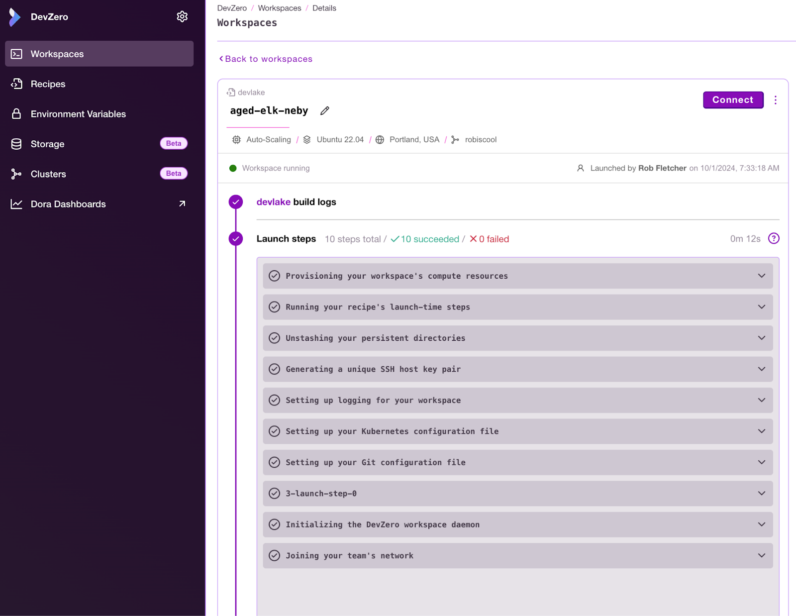Image resolution: width=796 pixels, height=616 pixels.
Task: Click the Clusters branch icon
Action: pos(16,174)
